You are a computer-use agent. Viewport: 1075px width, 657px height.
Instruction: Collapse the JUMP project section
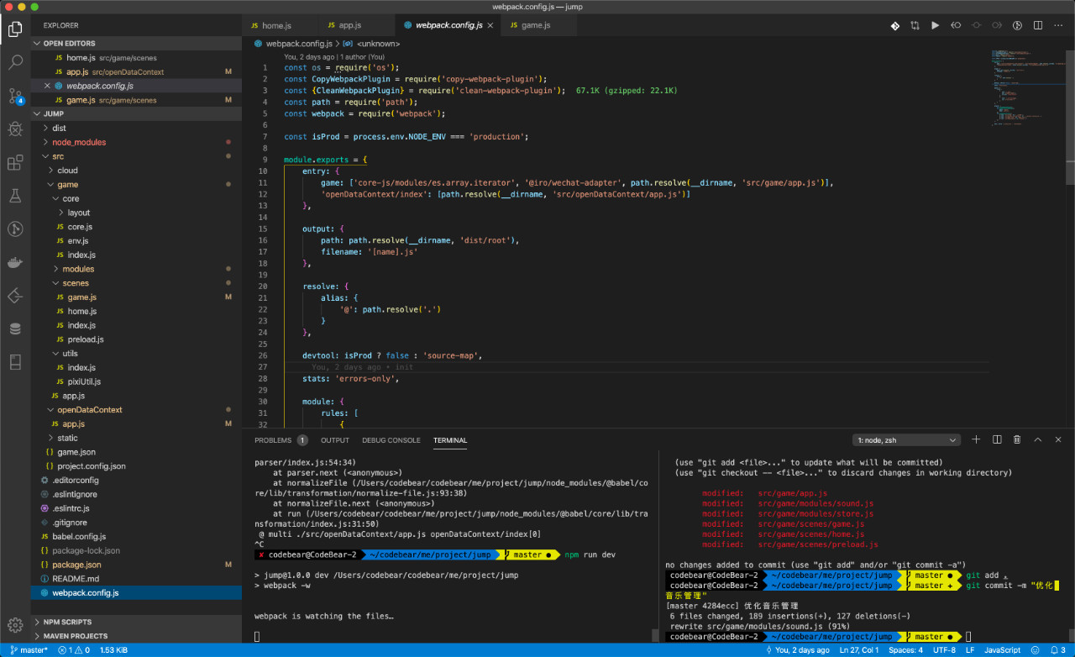click(136, 113)
